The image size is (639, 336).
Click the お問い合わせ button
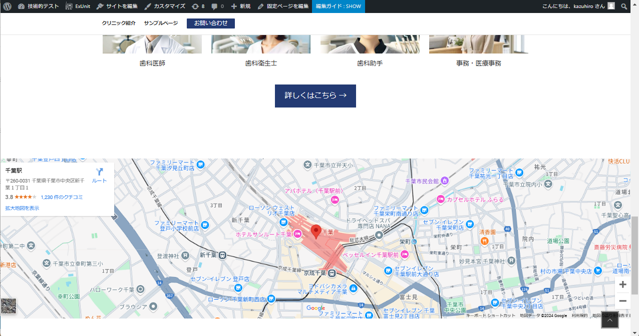210,23
